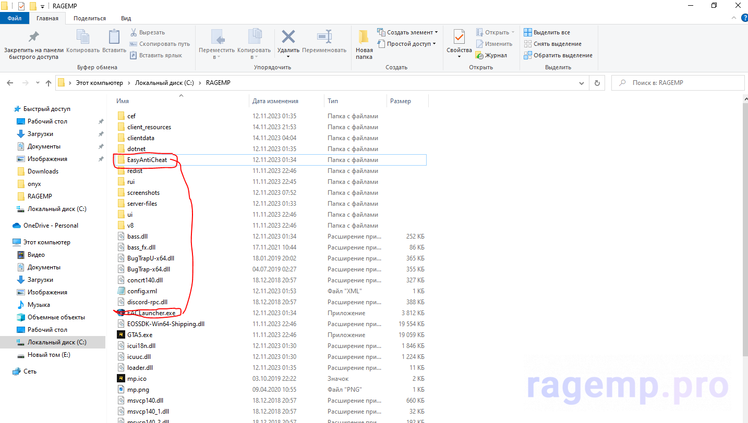The image size is (748, 423).
Task: Open Объемные объекты in sidebar
Action: click(56, 317)
